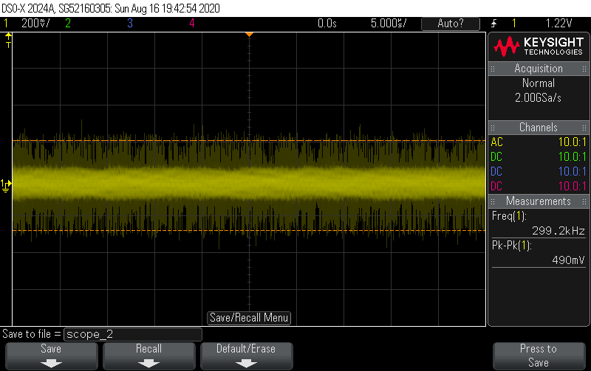Click the orange trigger time reference marker
Image resolution: width=591 pixels, height=371 pixels.
[249, 35]
